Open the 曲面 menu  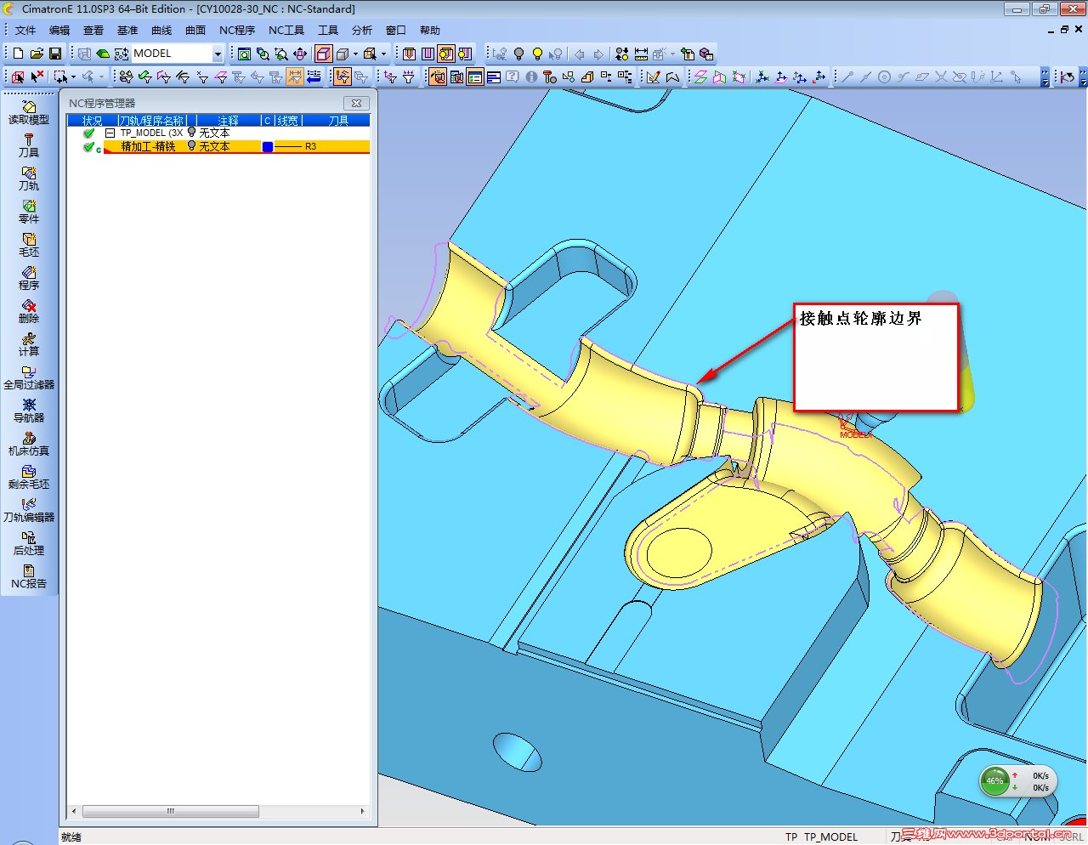tap(195, 31)
